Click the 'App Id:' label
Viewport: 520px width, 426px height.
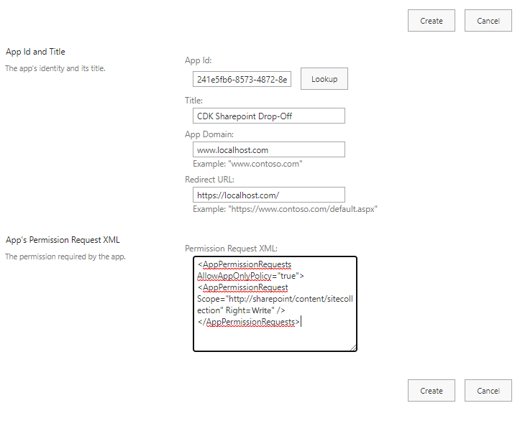199,60
